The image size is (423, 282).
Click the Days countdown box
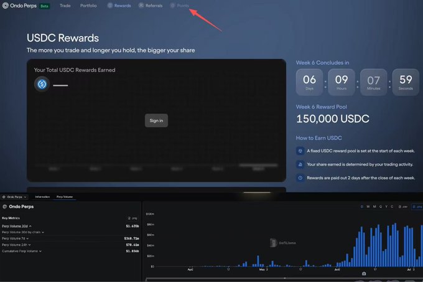(309, 82)
